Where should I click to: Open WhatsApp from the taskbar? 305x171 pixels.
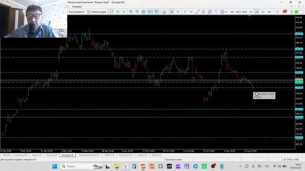pos(204,166)
